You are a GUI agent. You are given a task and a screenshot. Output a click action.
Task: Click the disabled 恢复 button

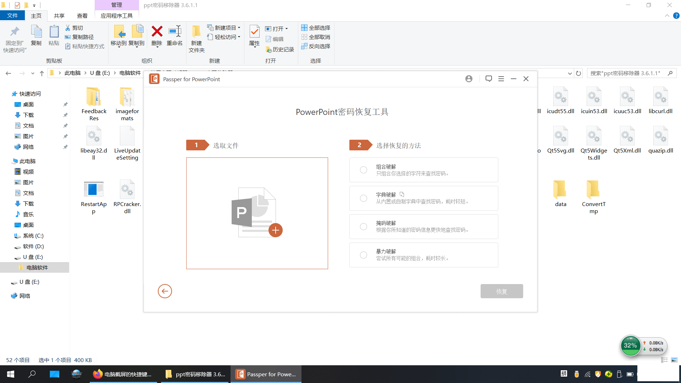[502, 291]
